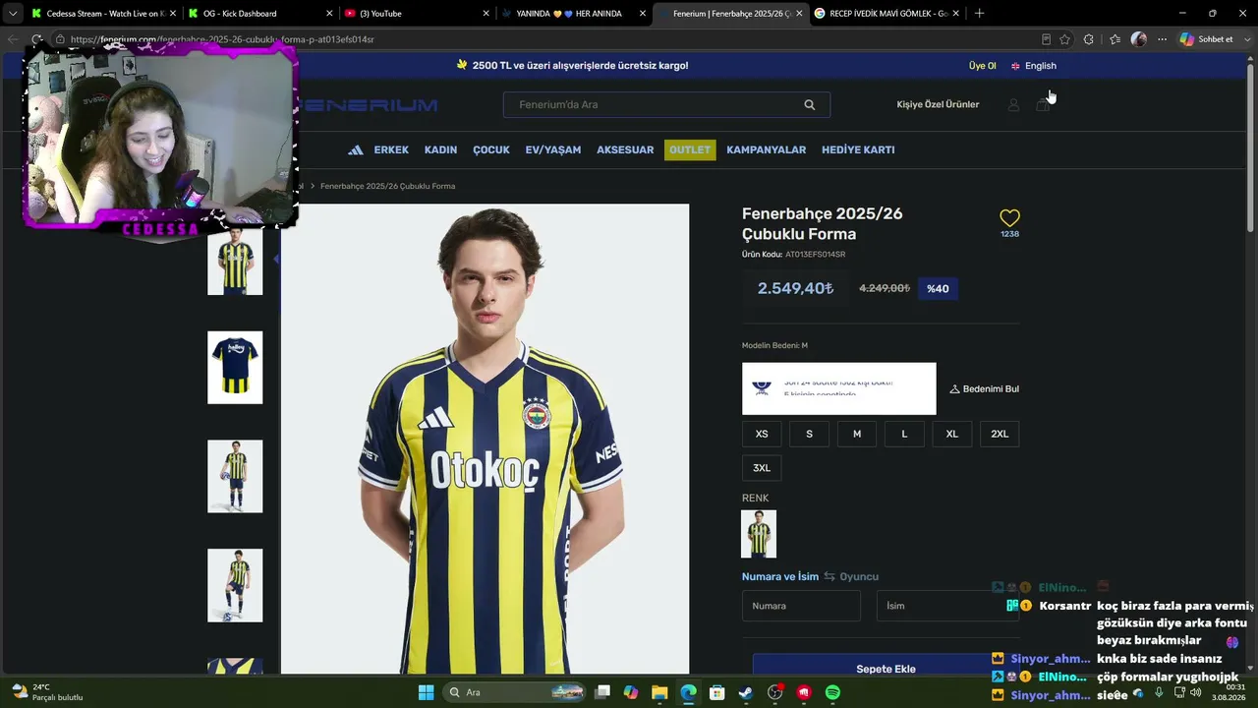Open the English language selector
Screen dimensions: 1258x708
tap(1034, 66)
